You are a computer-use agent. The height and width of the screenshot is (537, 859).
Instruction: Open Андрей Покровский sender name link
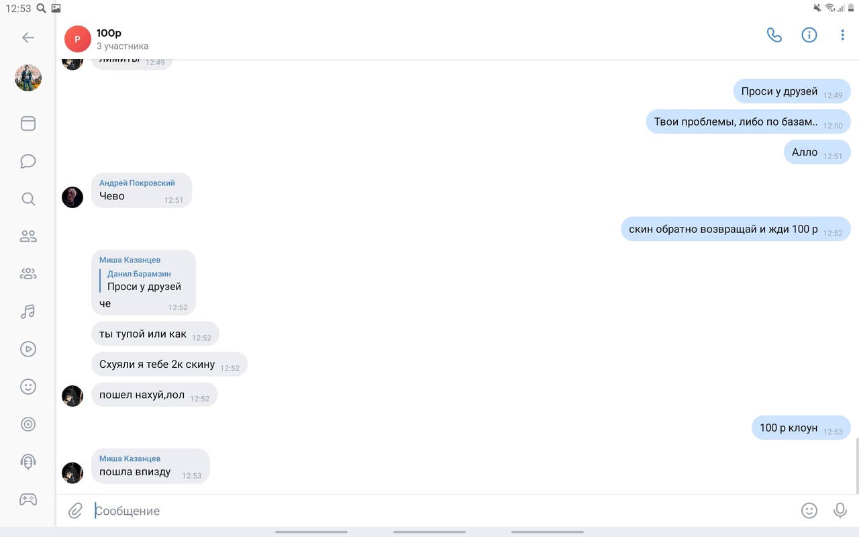coord(137,183)
